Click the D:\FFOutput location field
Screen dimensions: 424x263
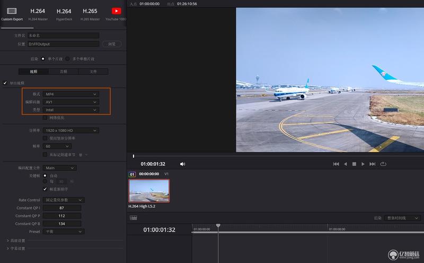click(x=64, y=44)
